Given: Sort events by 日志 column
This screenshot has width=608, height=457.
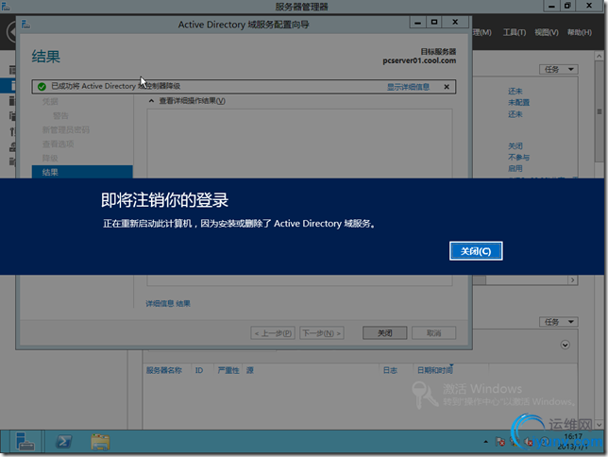Looking at the screenshot, I should (x=390, y=370).
